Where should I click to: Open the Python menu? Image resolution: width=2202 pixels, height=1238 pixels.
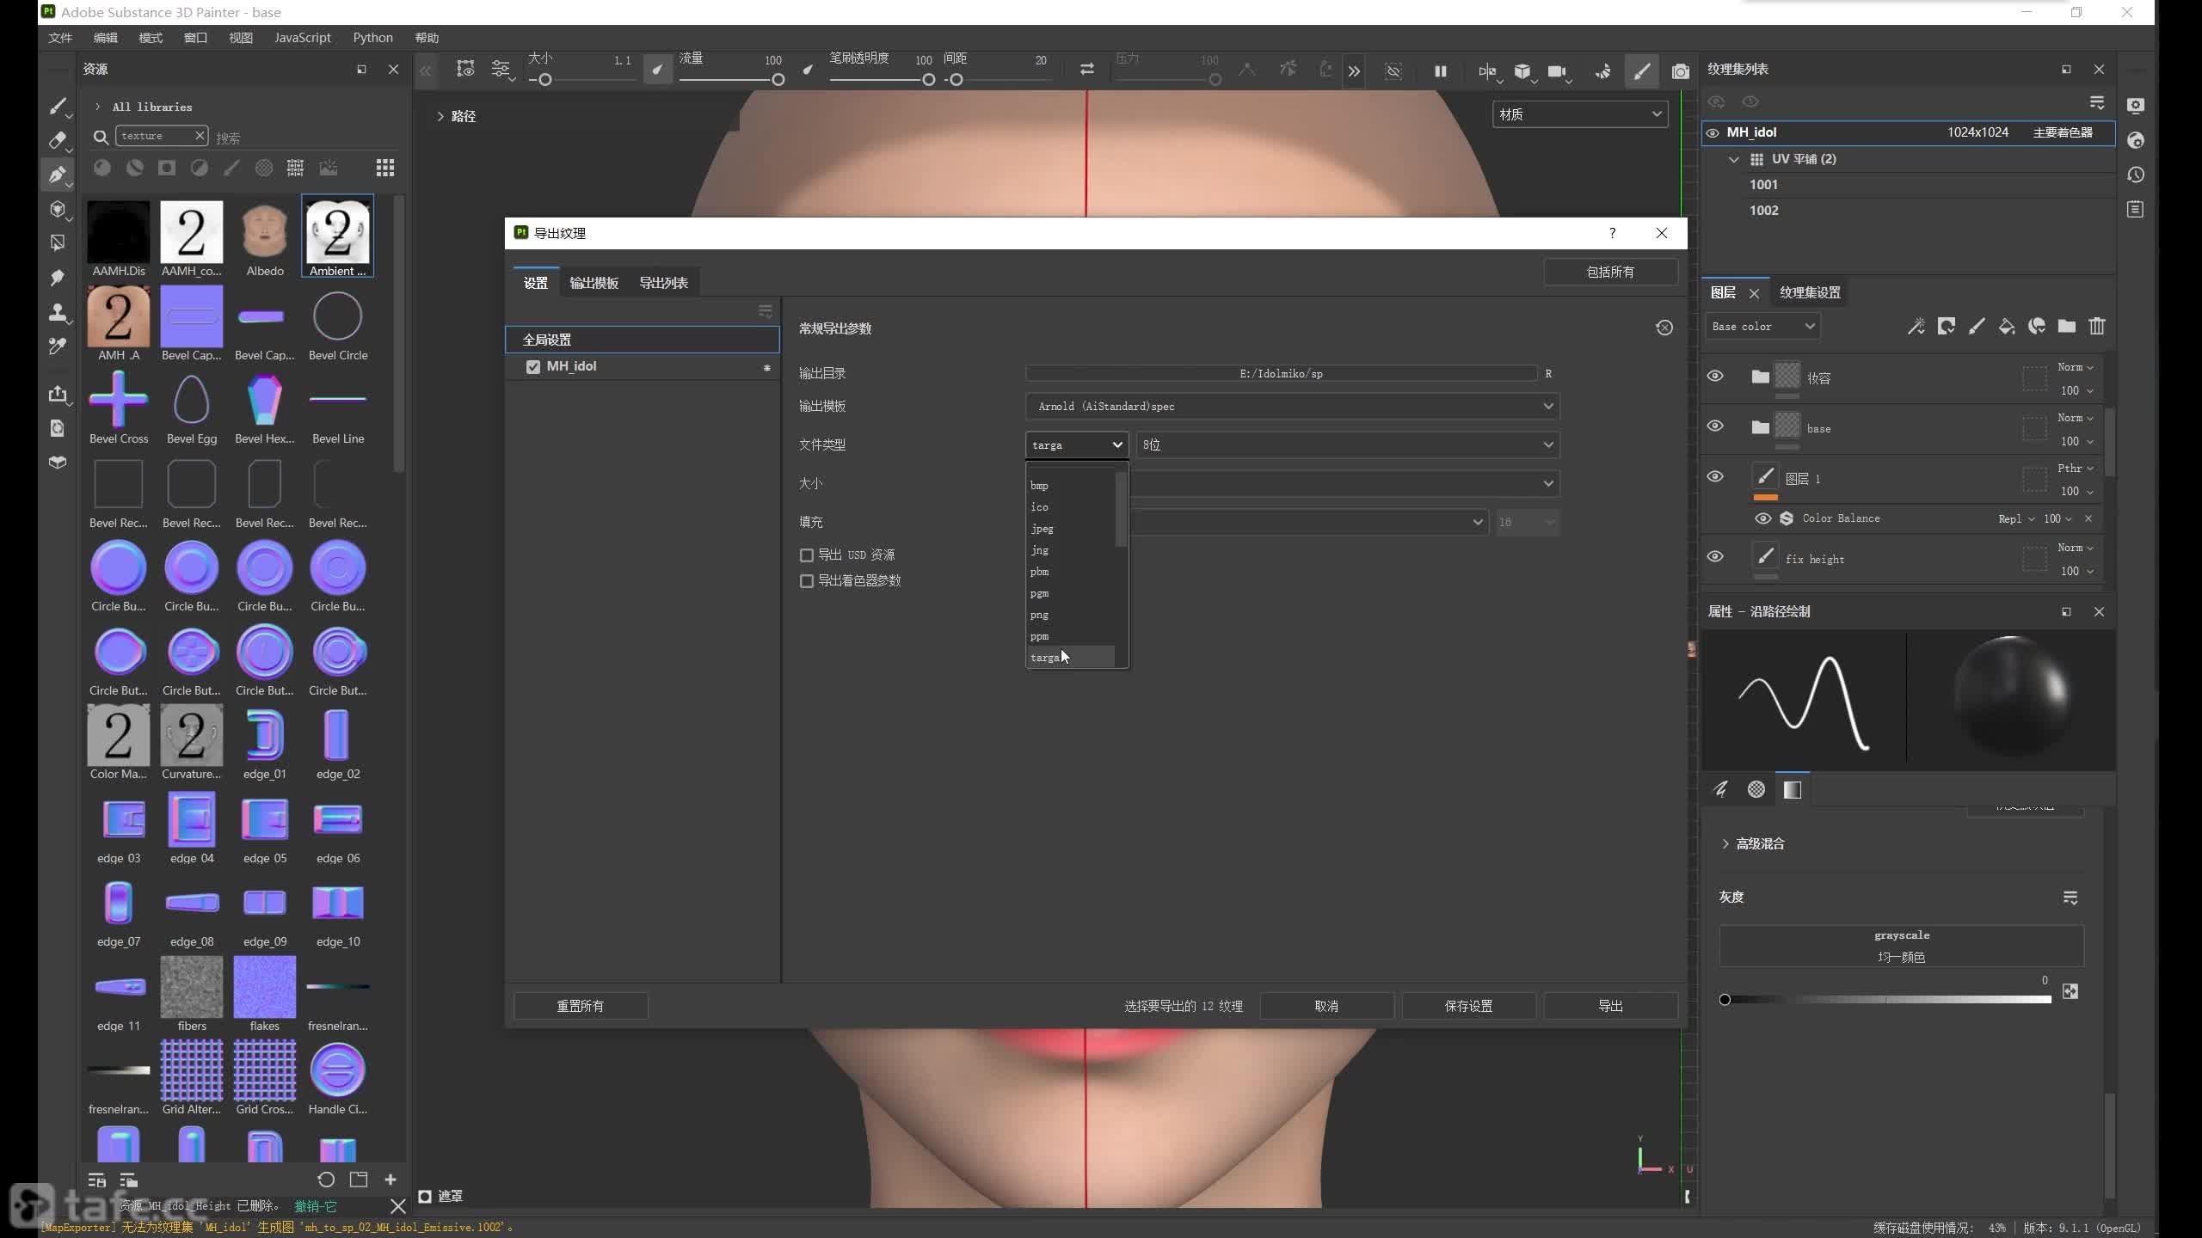click(x=372, y=38)
